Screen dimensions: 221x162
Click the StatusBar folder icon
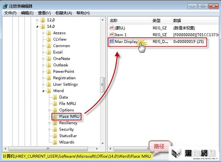[x=55, y=136]
